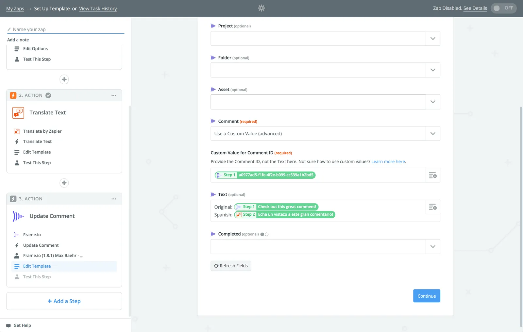Add a step above action 2 with plus
The width and height of the screenshot is (523, 332).
click(x=64, y=79)
